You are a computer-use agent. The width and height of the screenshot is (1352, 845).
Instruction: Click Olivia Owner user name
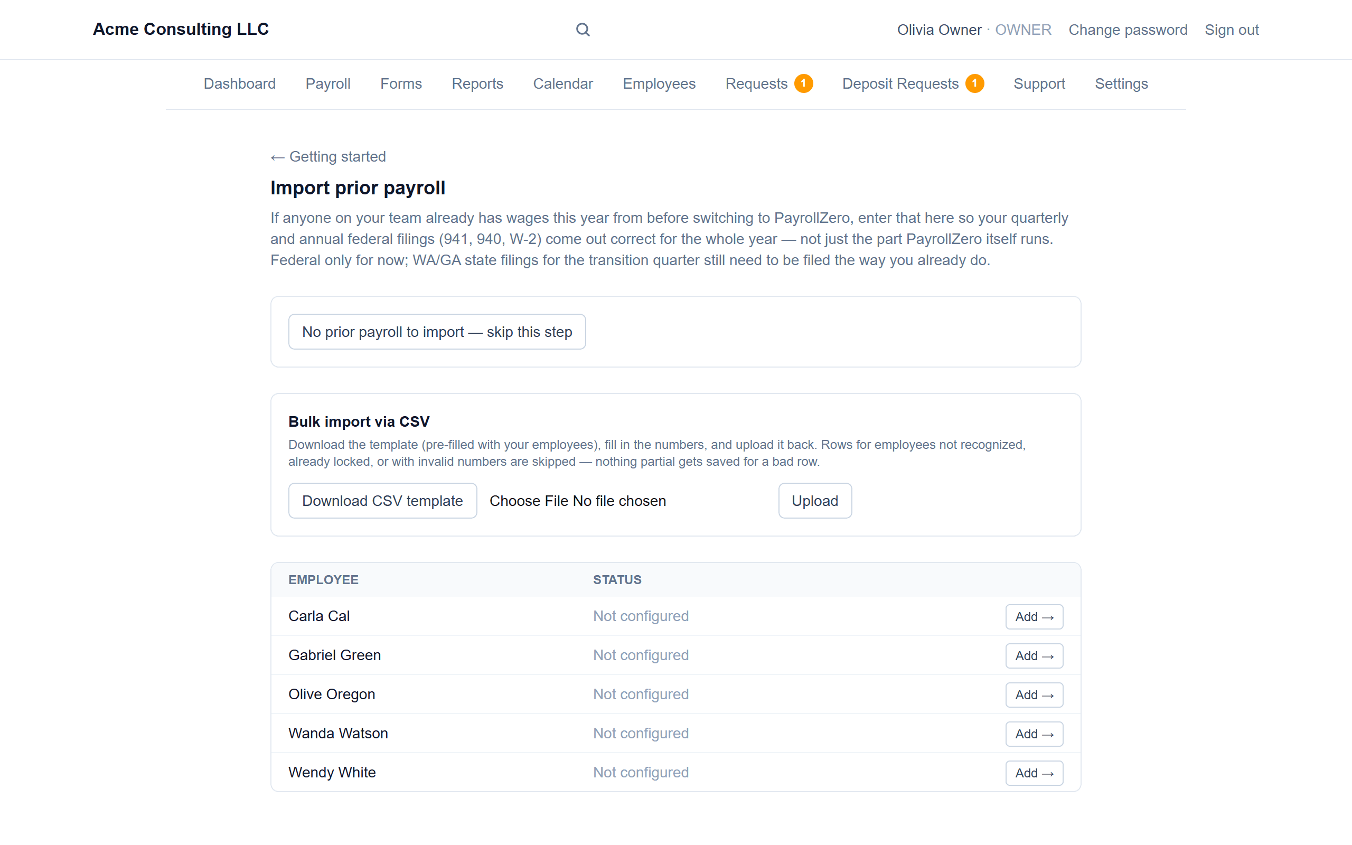tap(939, 30)
